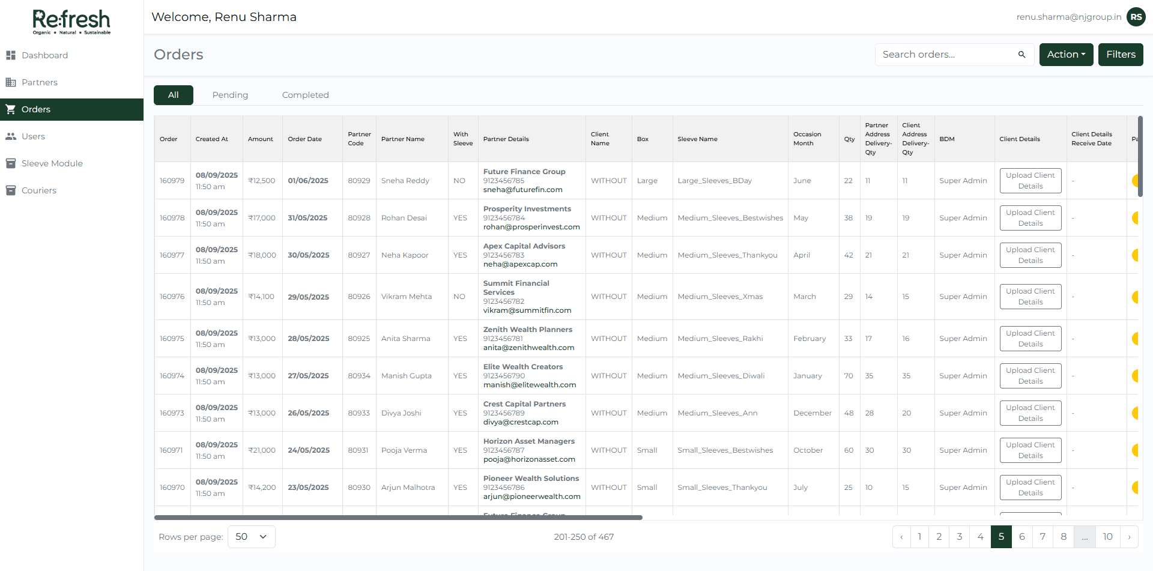Go to page 10
1153x571 pixels.
[x=1108, y=537]
